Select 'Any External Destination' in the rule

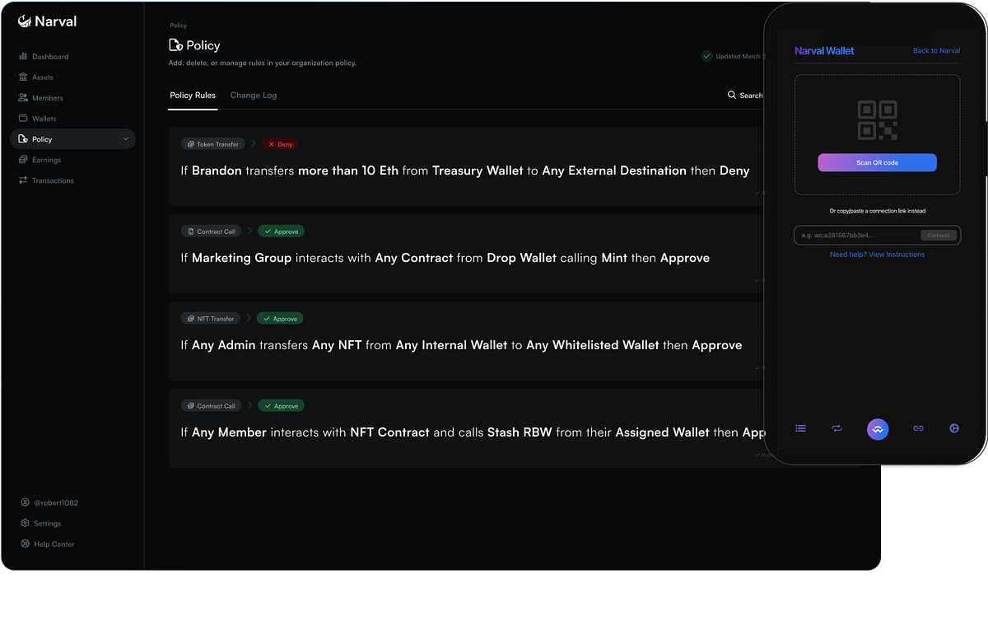pos(614,171)
